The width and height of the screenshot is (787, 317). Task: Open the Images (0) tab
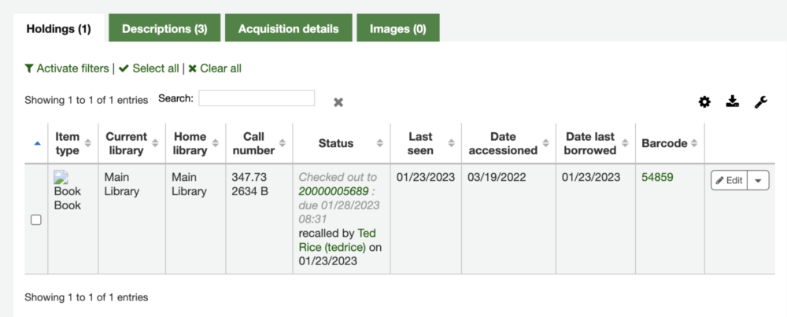tap(397, 29)
